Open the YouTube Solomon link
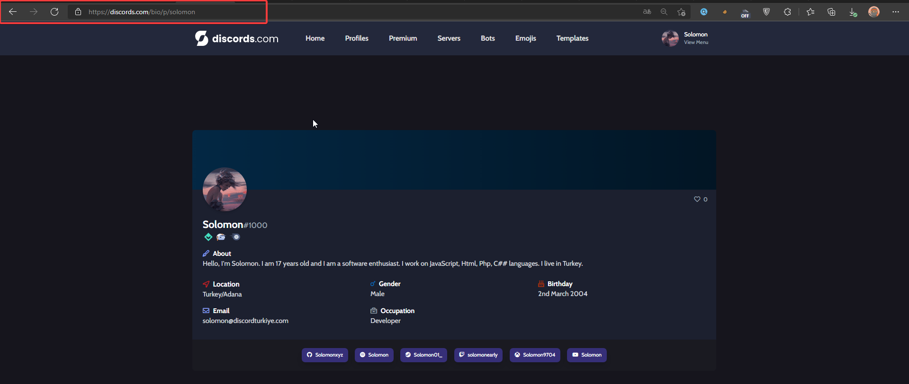This screenshot has height=384, width=909. (x=587, y=355)
